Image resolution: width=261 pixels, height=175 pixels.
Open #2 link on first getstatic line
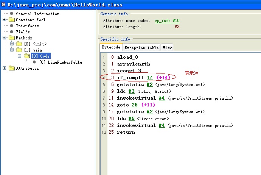click(x=150, y=84)
